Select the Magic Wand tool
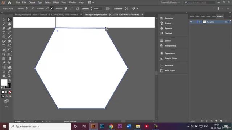 click(4, 24)
